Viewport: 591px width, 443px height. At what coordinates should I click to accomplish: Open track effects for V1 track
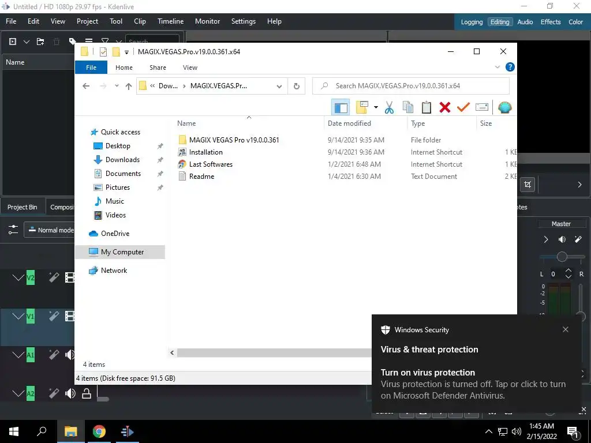tap(54, 316)
